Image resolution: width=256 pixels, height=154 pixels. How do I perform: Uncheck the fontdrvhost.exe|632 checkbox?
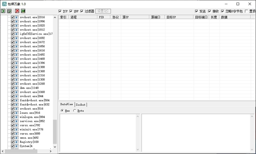pyautogui.click(x=12, y=105)
